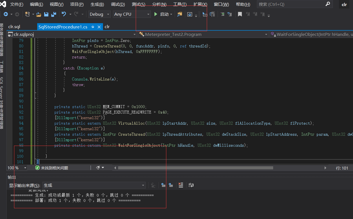Open the 视图(V) menu

57,4
